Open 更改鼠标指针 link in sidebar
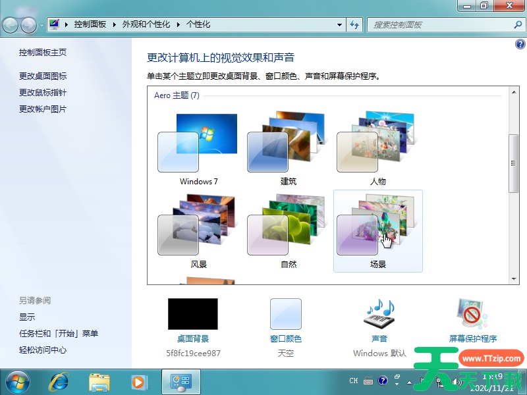 43,93
